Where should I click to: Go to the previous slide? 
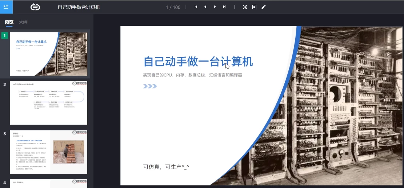[205, 7]
